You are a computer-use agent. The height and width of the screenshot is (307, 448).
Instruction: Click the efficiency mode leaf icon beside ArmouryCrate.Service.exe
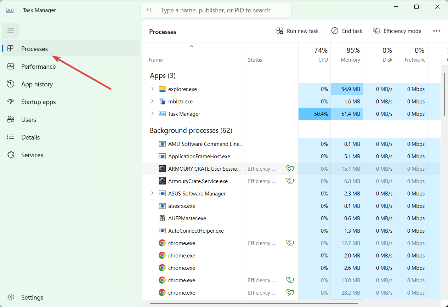(x=290, y=181)
